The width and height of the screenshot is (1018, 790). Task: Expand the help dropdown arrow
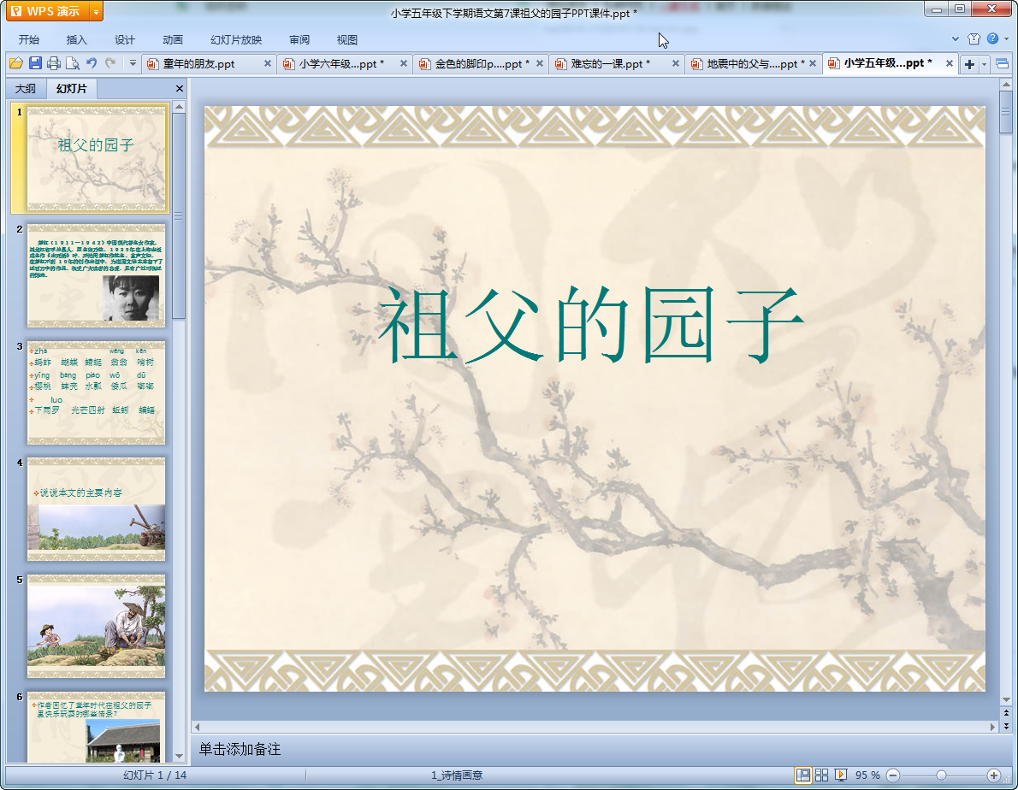(1006, 39)
